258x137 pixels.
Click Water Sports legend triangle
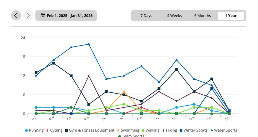coord(212,131)
